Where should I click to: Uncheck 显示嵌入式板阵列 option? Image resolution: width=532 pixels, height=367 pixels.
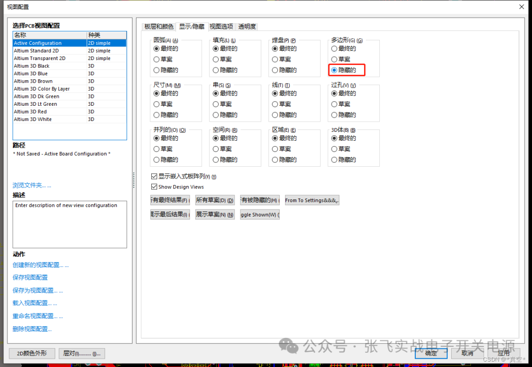point(154,176)
